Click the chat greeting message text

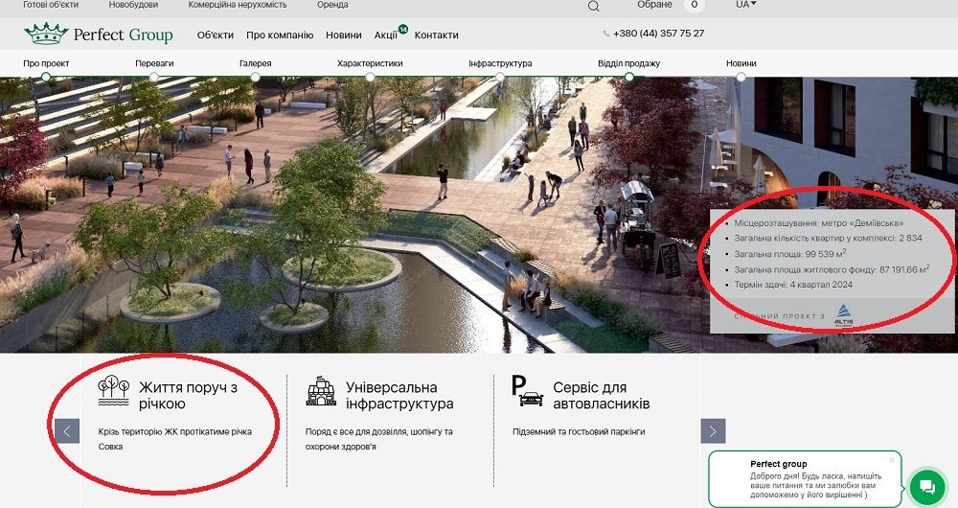(x=817, y=485)
